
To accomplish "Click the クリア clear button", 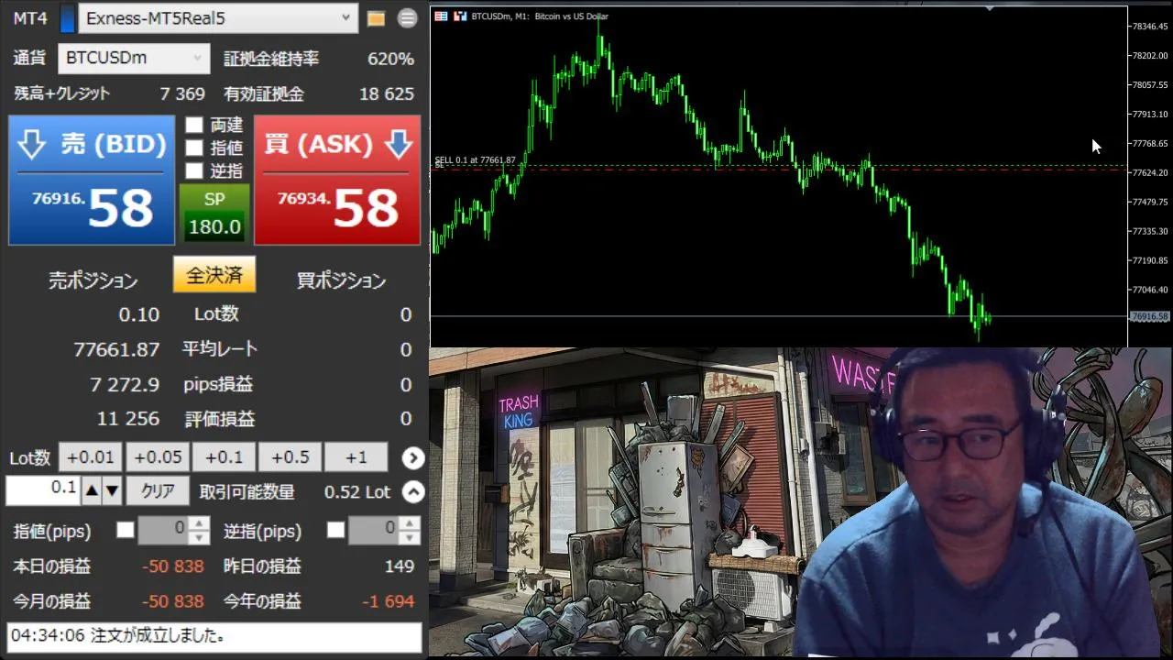I will pos(158,491).
